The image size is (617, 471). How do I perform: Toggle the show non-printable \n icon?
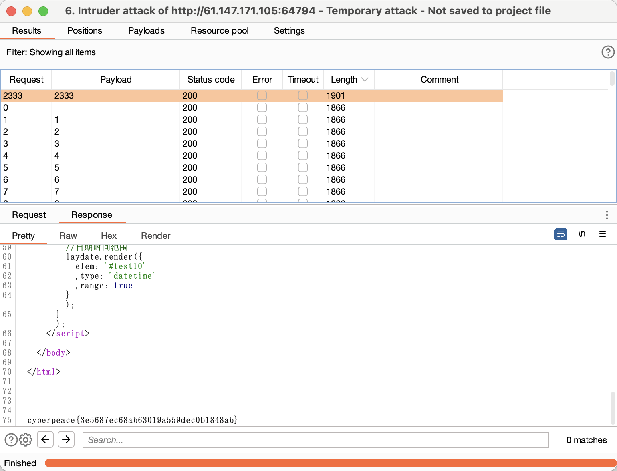(x=582, y=234)
